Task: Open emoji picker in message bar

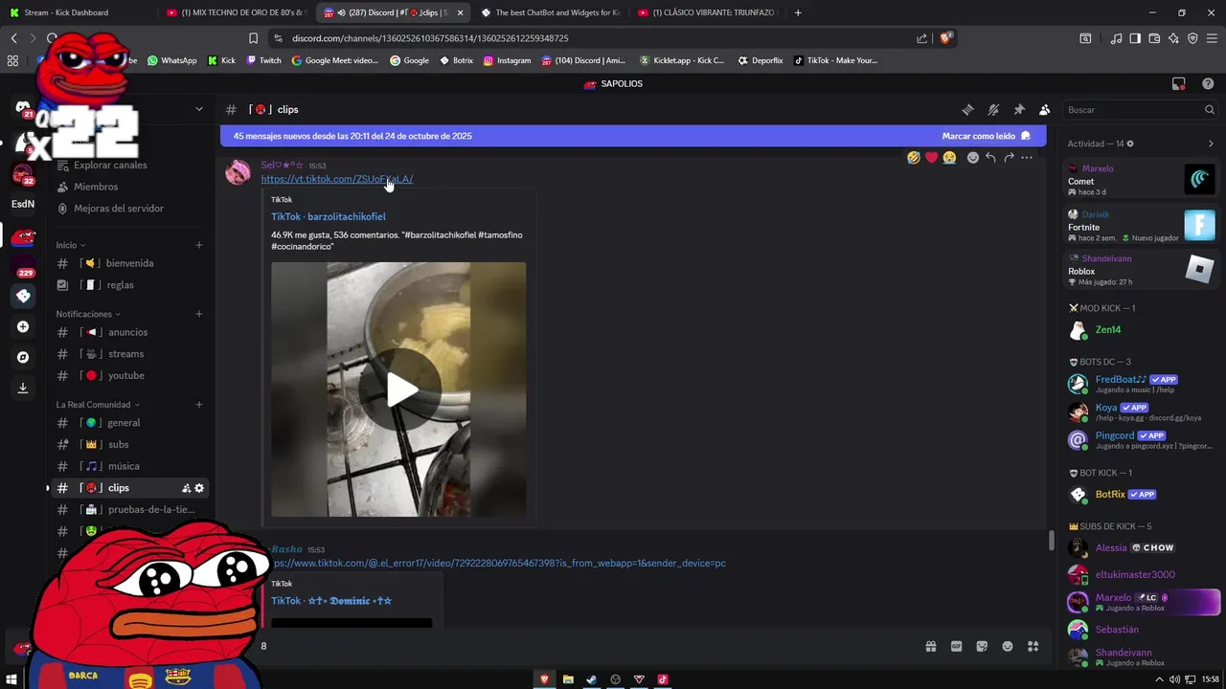Action: pyautogui.click(x=1008, y=646)
